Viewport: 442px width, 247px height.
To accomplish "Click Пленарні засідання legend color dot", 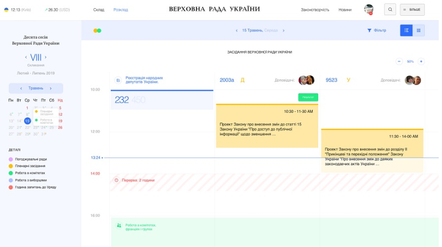I will (11, 166).
